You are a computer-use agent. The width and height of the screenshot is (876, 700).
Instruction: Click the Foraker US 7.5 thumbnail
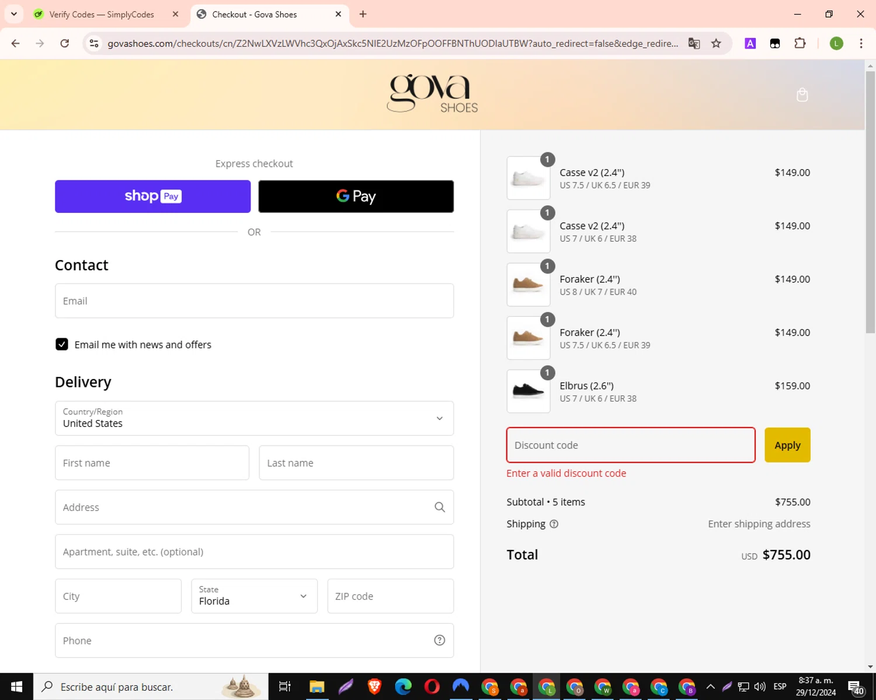(529, 338)
